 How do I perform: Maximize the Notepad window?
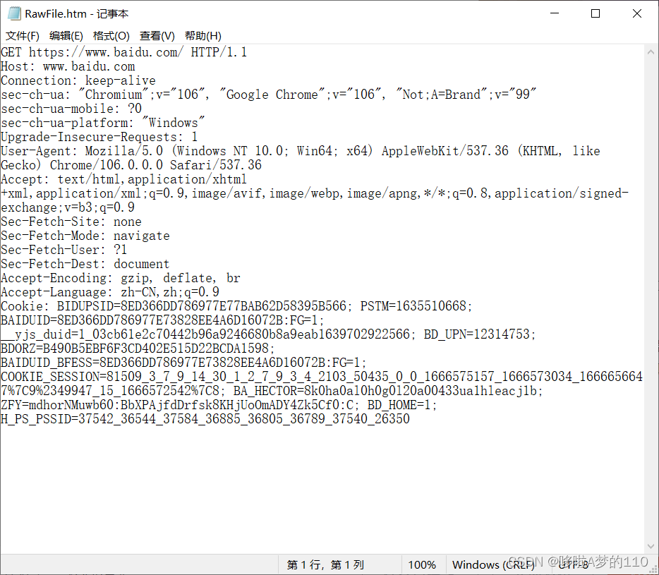click(595, 13)
